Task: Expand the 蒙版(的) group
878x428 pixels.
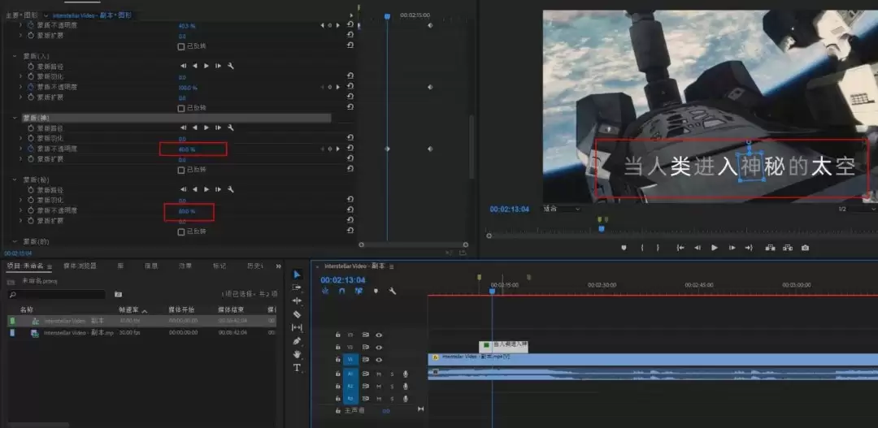Action: pyautogui.click(x=15, y=242)
